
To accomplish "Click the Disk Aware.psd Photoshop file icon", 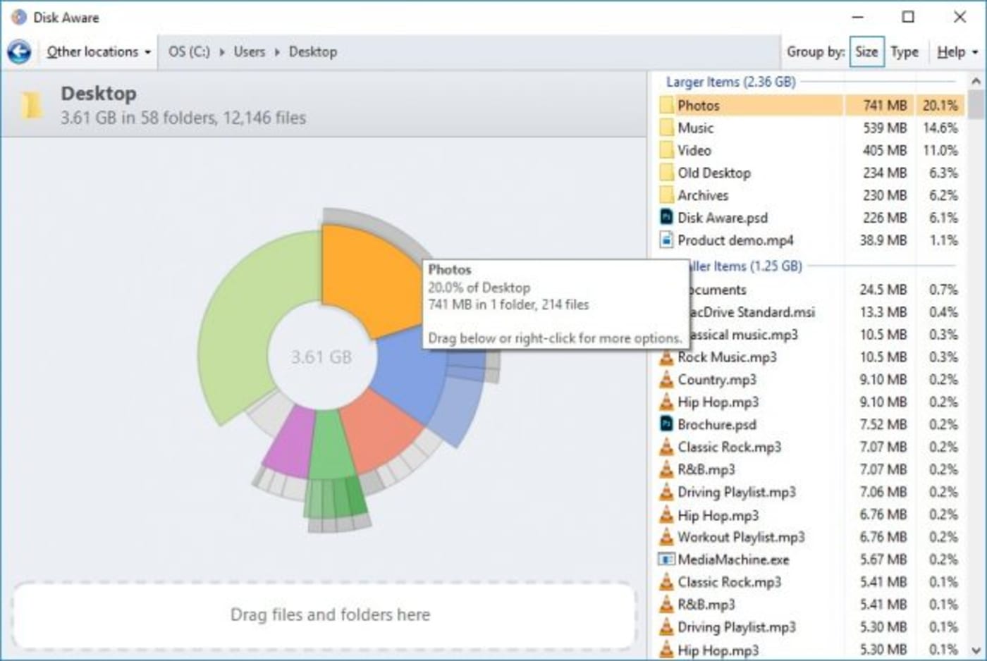I will coord(666,217).
